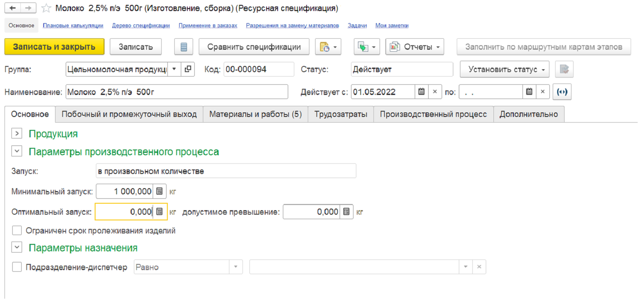Open Применение в заказах link

tap(208, 25)
